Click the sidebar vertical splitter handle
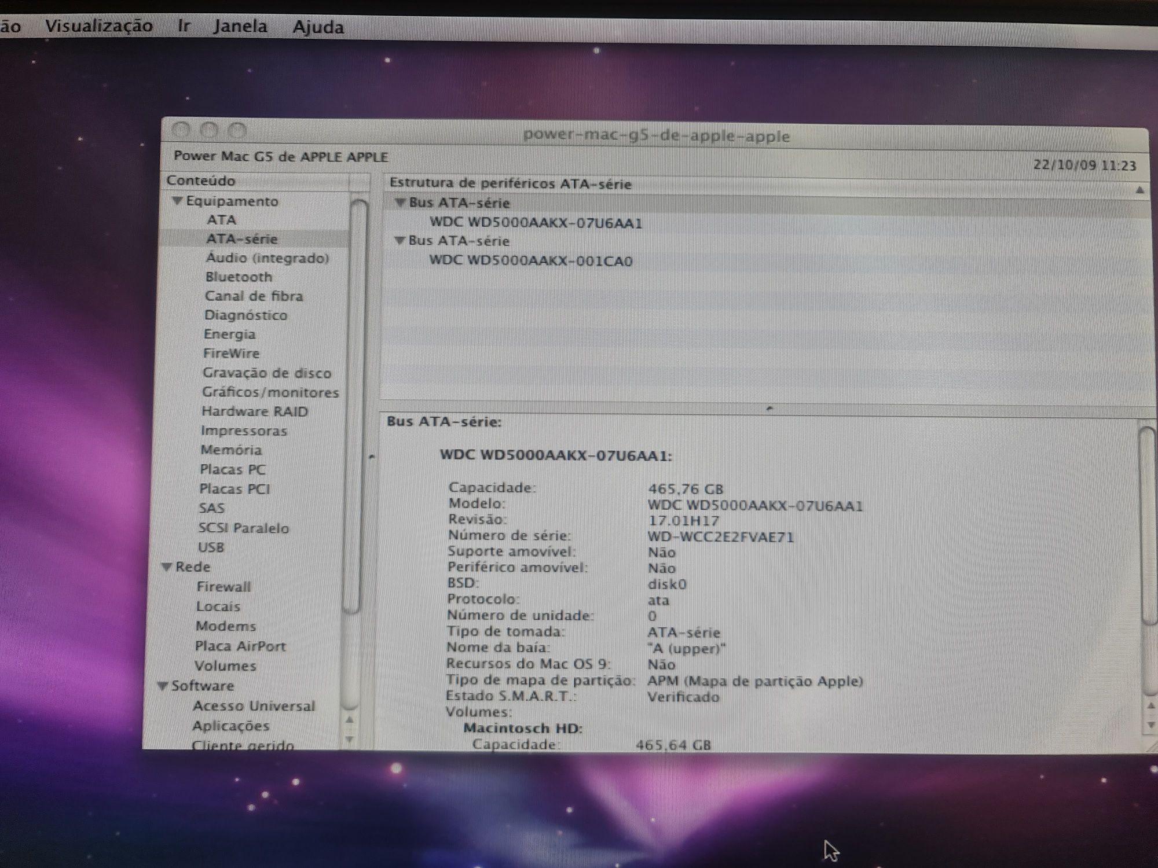The width and height of the screenshot is (1158, 868). point(372,457)
